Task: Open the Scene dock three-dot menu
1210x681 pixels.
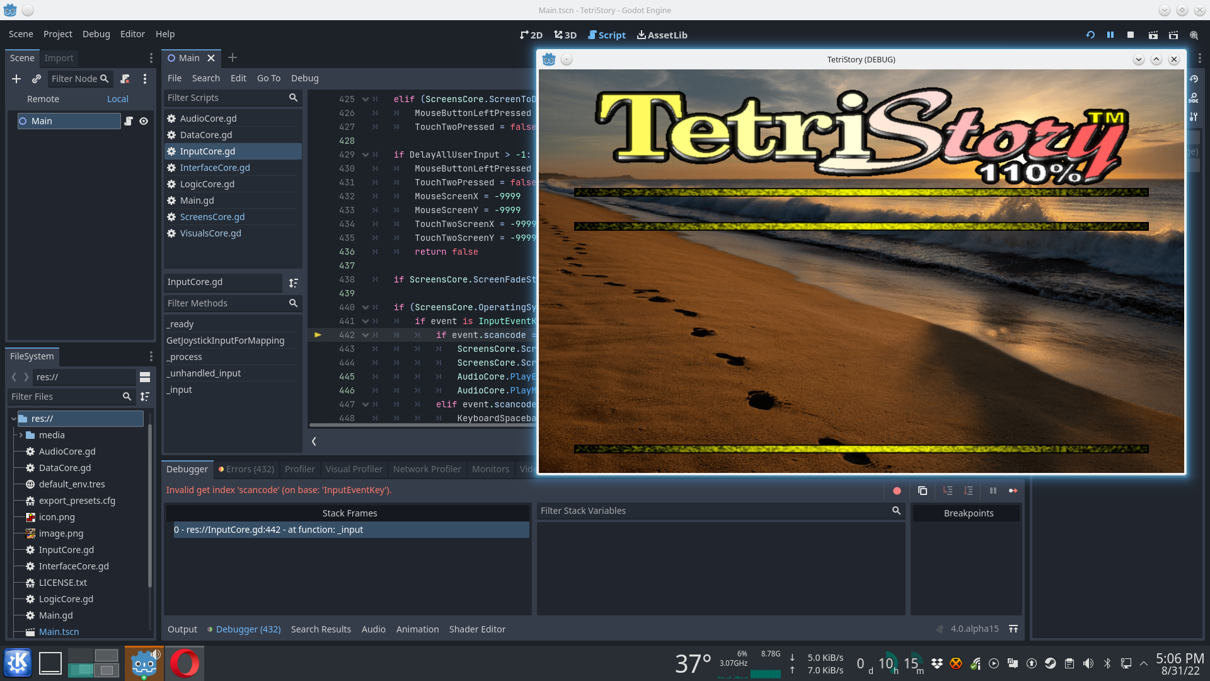Action: tap(151, 58)
